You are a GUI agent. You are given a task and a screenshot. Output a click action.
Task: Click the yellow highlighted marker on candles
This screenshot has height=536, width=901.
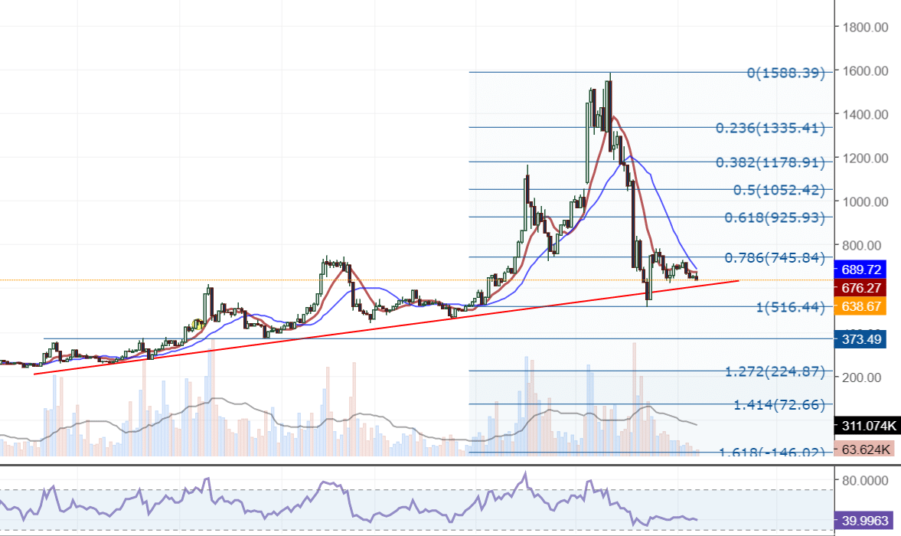coord(198,325)
